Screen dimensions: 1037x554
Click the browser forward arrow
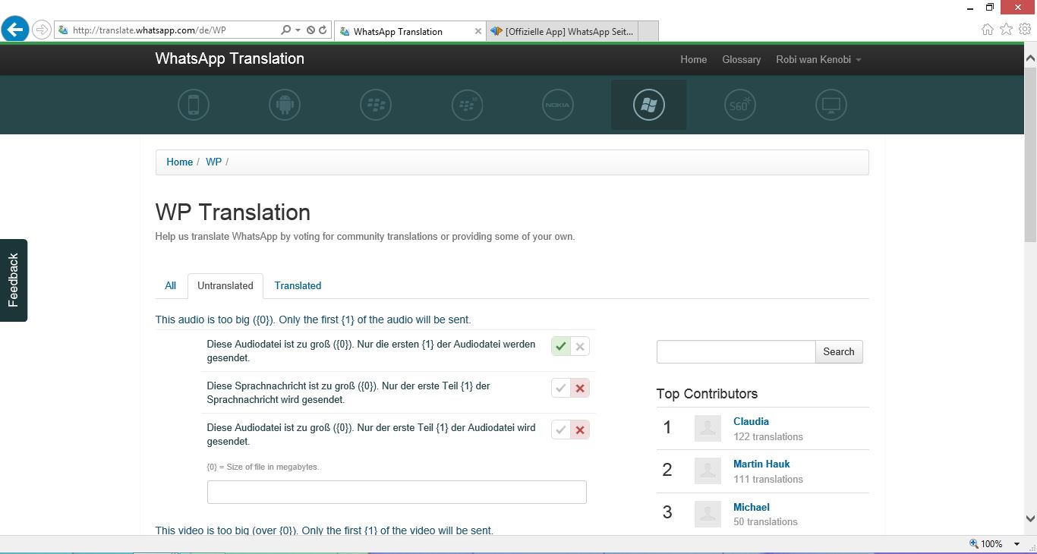point(41,30)
